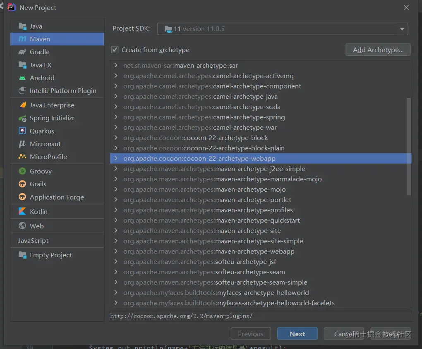
Task: Click the Grails icon
Action: tap(22, 184)
